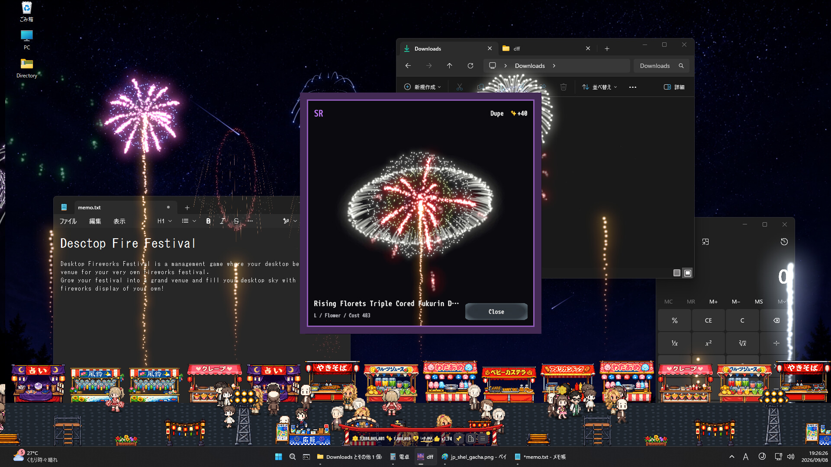Click the Dupe +40 label in popup
Screen dimensions: 831x467
[509, 113]
